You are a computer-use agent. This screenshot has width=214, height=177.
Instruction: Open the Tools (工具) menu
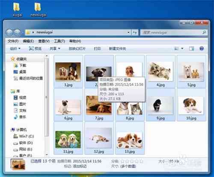click(x=59, y=41)
